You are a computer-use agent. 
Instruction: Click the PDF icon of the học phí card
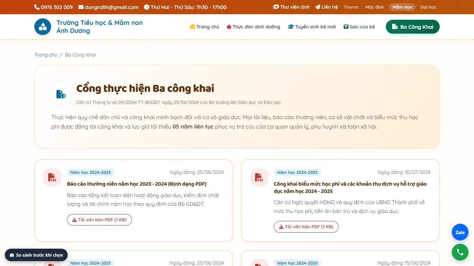pyautogui.click(x=259, y=177)
